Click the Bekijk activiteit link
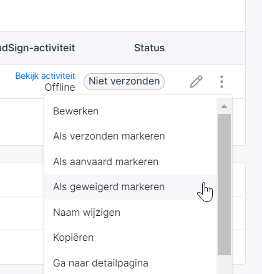The image size is (262, 274). pos(45,76)
